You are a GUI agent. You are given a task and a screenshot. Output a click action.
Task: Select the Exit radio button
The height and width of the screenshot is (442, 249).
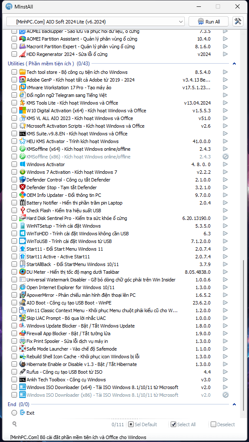coord(14,413)
